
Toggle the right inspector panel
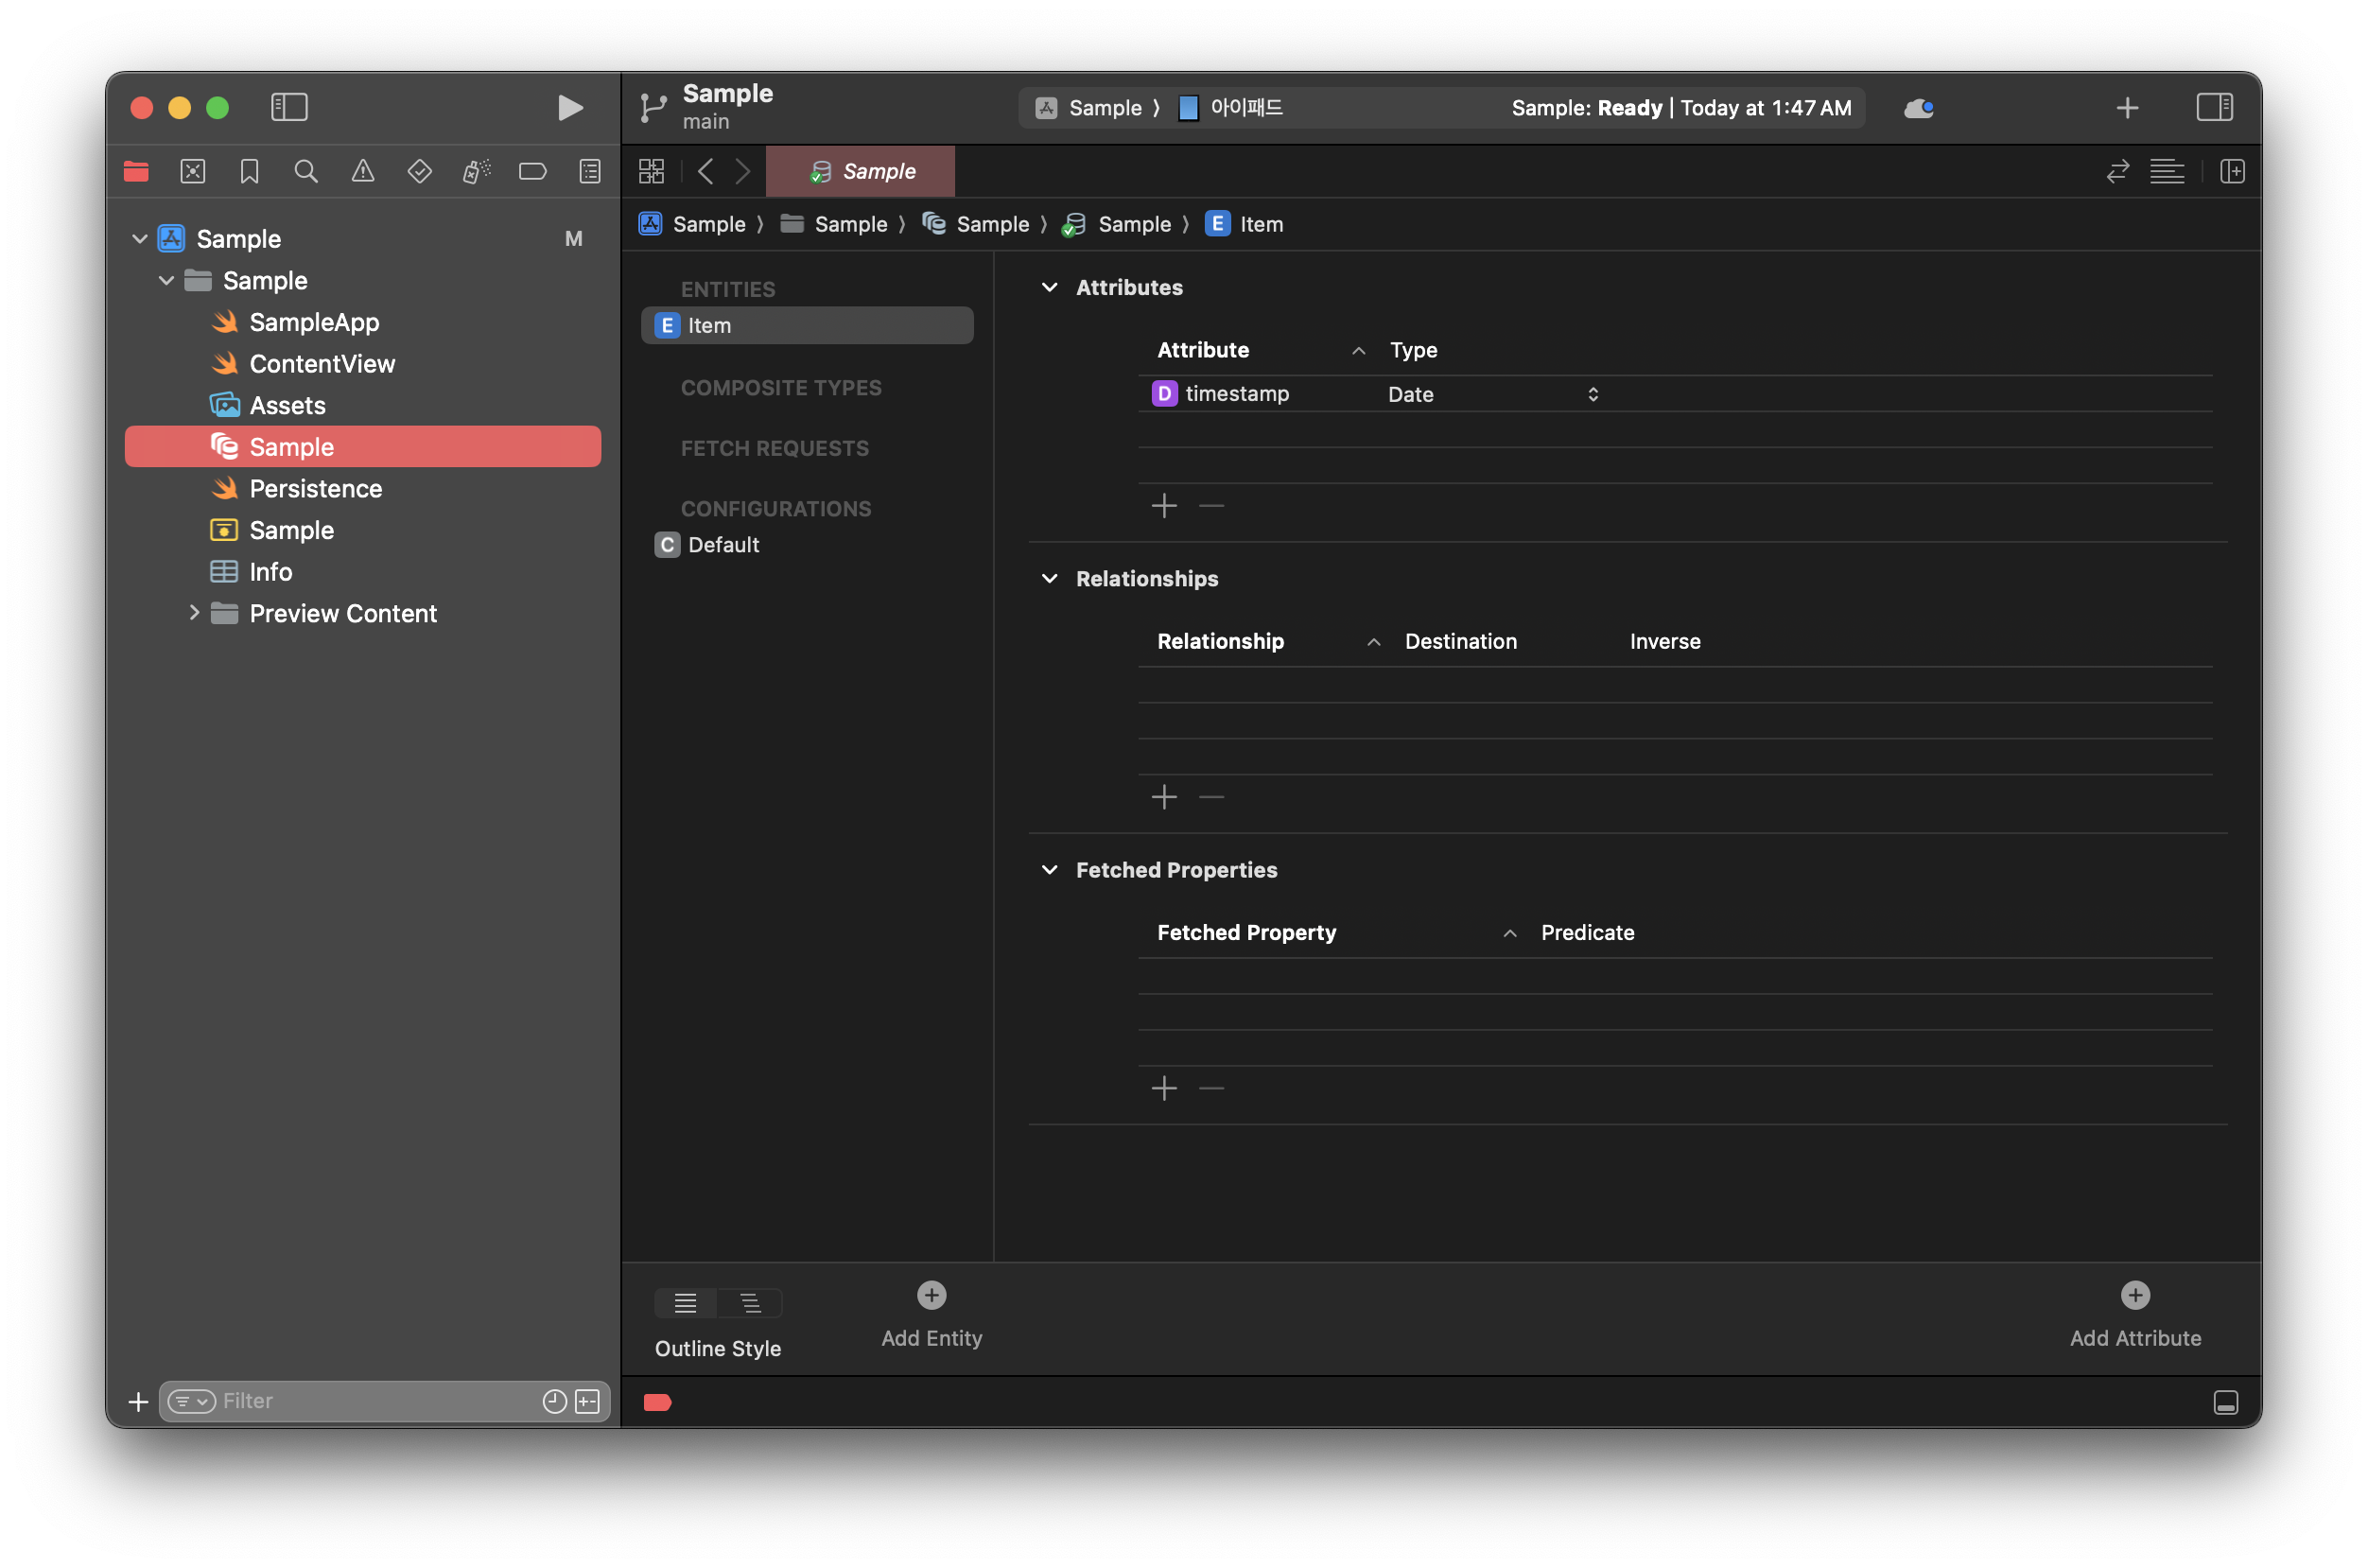point(2213,107)
